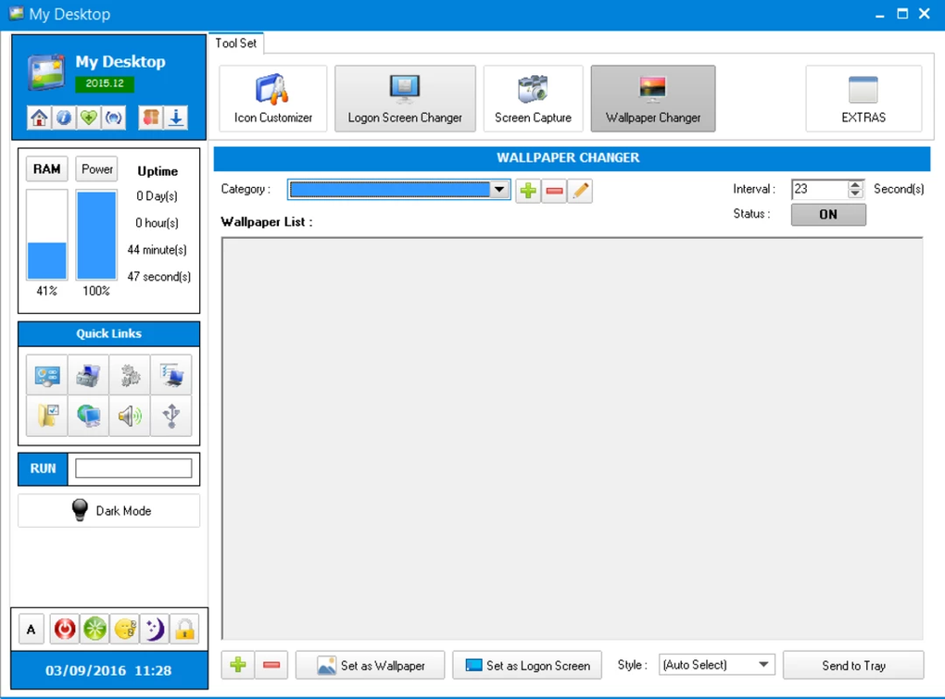Screen dimensions: 945x699
Task: Open the Style (Auto Select) dropdown
Action: click(x=715, y=664)
